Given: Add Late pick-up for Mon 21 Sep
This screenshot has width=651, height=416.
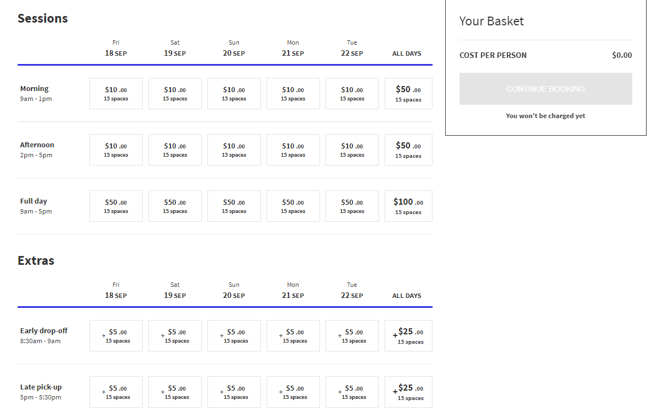Looking at the screenshot, I should (x=293, y=392).
